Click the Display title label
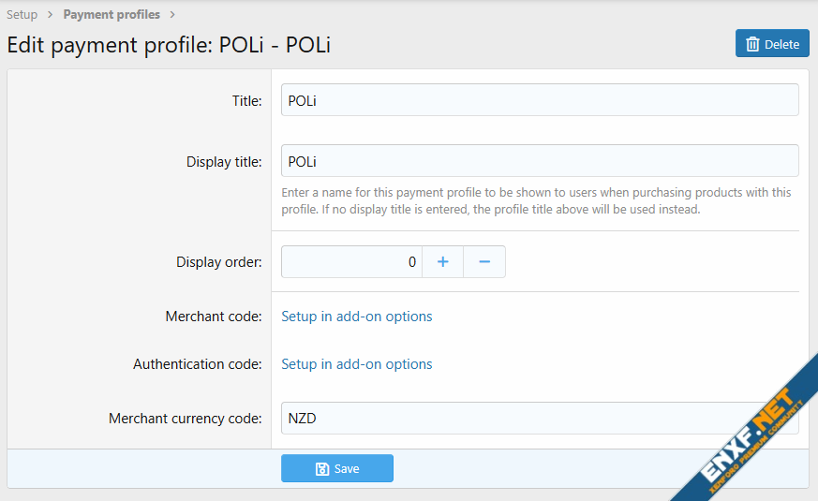This screenshot has width=818, height=501. (224, 162)
